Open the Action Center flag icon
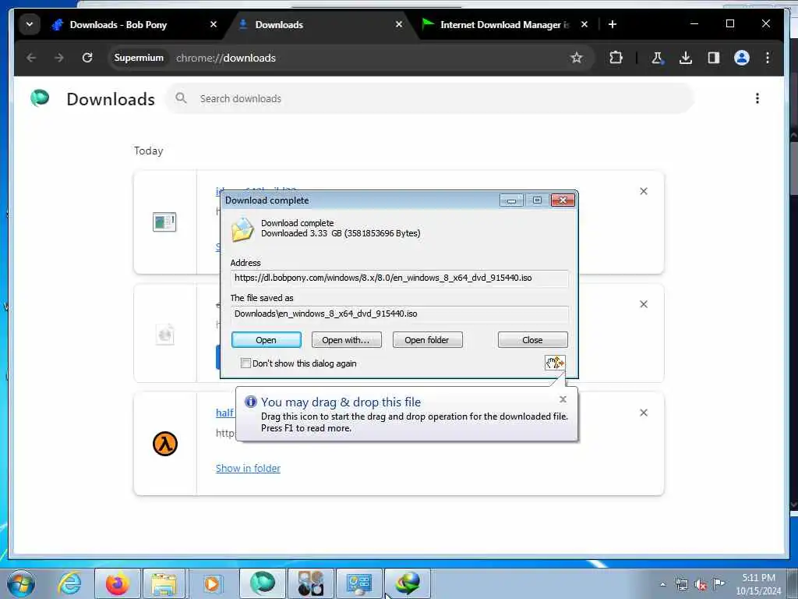798x599 pixels. pyautogui.click(x=719, y=583)
